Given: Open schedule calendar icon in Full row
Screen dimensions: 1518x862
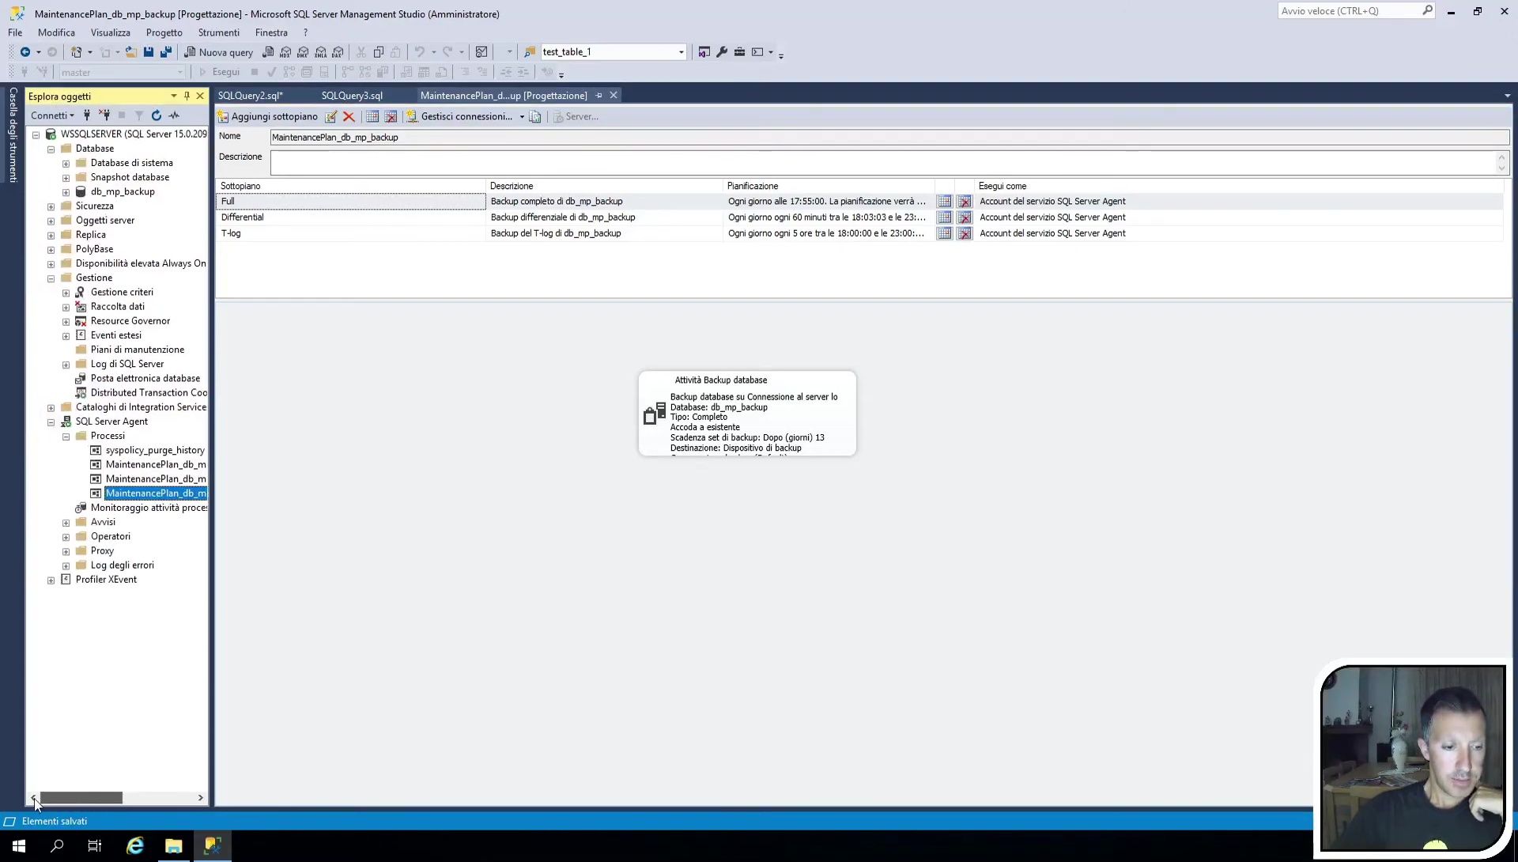Looking at the screenshot, I should pos(944,202).
